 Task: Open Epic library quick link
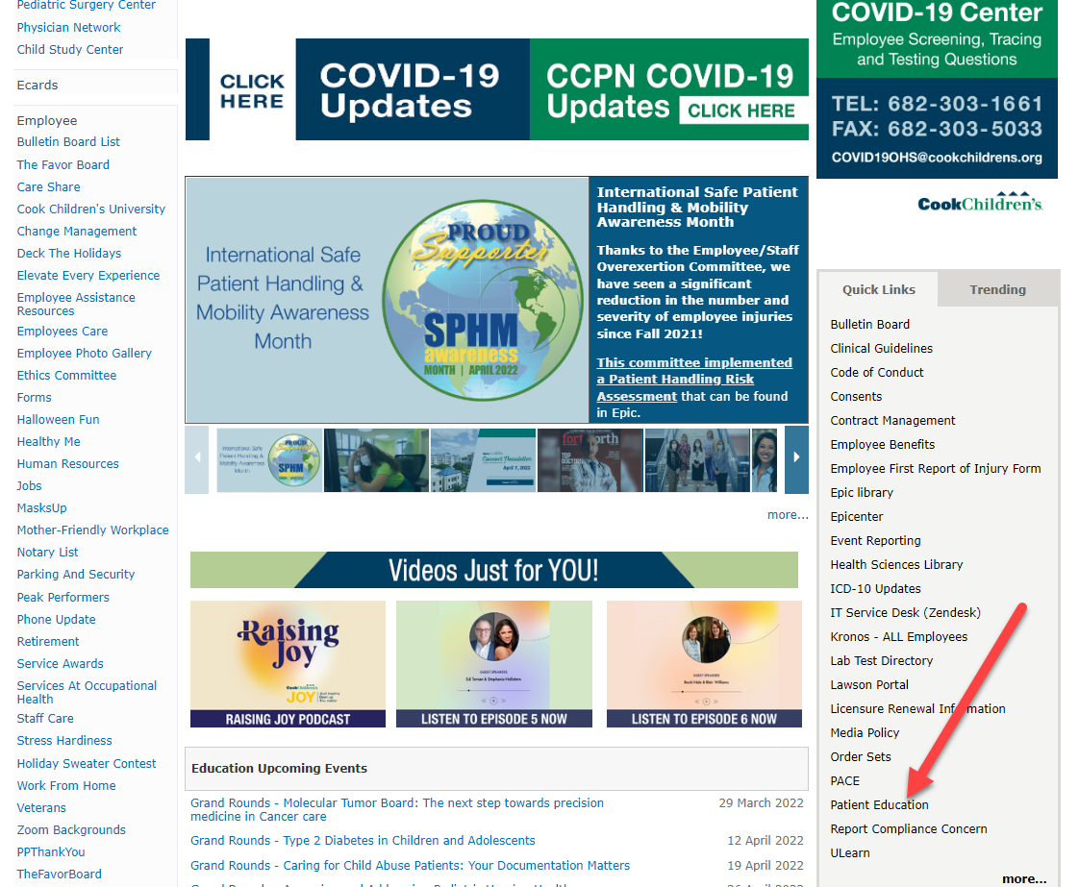pyautogui.click(x=862, y=492)
